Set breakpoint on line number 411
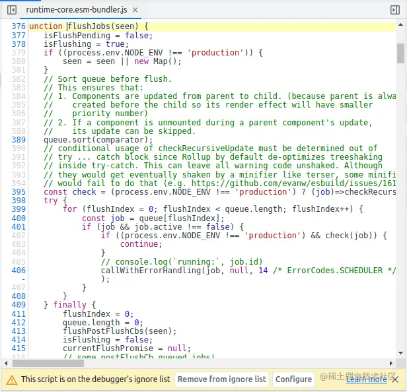407x392 pixels. point(18,314)
